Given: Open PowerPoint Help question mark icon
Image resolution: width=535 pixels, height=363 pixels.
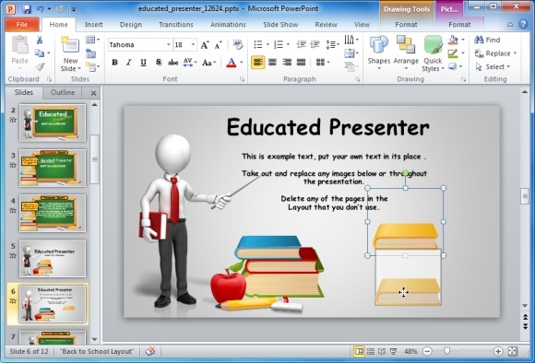Looking at the screenshot, I should (x=523, y=24).
